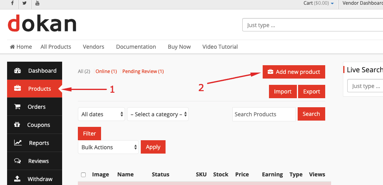Open the Twitter social icon
The width and height of the screenshot is (383, 185).
tap(24, 3)
